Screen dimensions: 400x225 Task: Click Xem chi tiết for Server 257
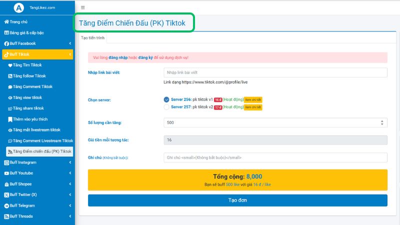coord(253,107)
